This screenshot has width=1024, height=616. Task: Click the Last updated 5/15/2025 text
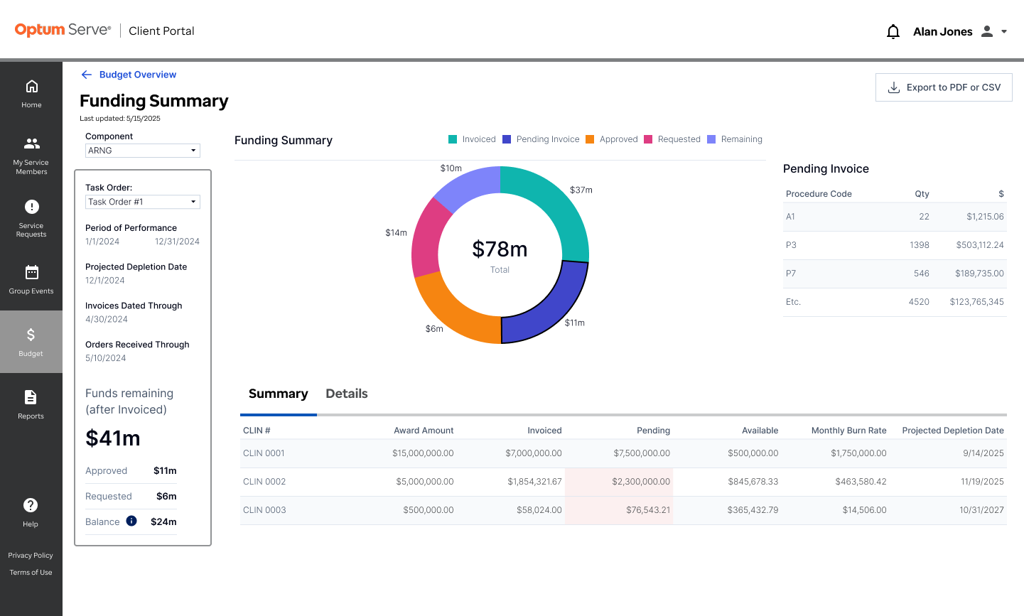(x=120, y=119)
